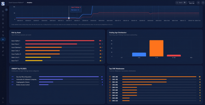
Task: Select the Asset Gamma-3 row label
Action: [16, 47]
